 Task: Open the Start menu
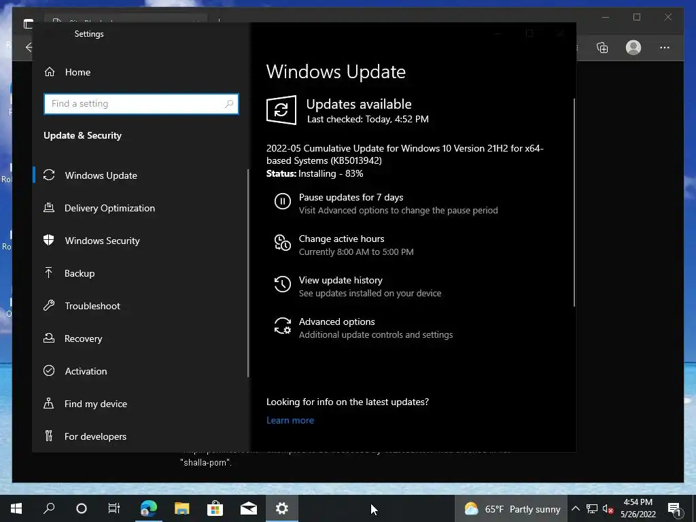16,508
